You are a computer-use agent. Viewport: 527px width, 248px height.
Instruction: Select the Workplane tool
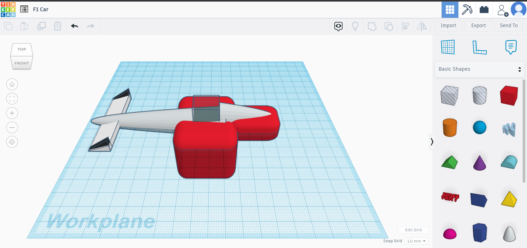coord(448,47)
